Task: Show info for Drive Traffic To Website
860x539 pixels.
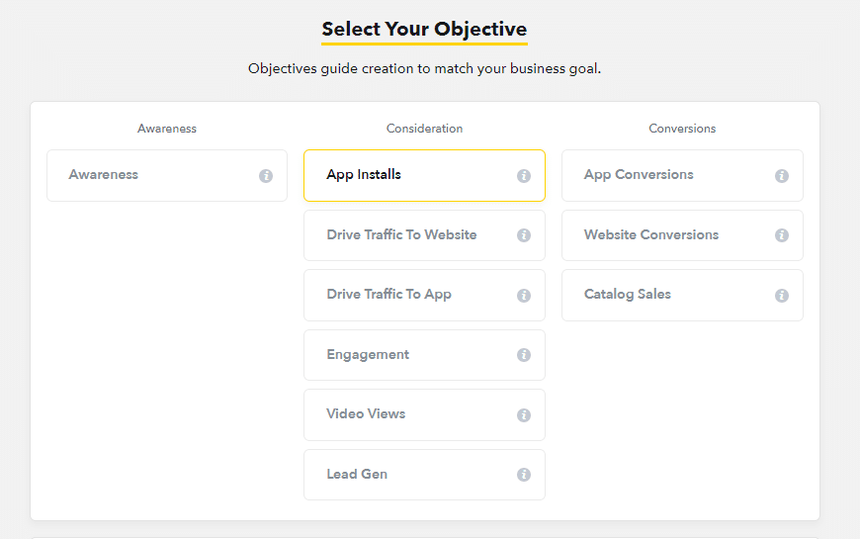Action: [x=524, y=235]
